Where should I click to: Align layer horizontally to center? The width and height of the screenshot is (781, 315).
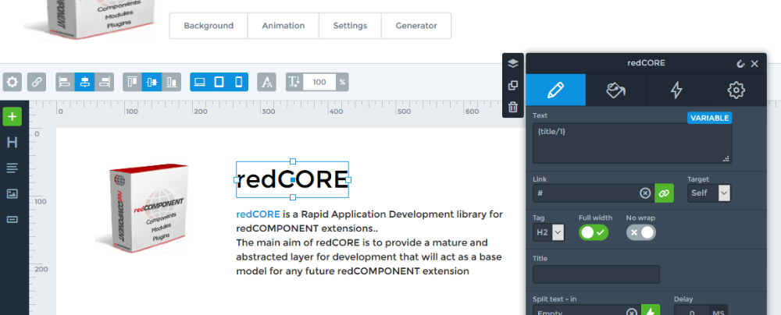pyautogui.click(x=84, y=82)
